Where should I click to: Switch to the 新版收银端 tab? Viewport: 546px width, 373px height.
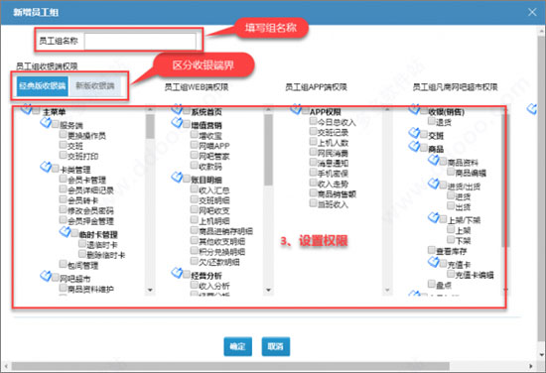(95, 86)
